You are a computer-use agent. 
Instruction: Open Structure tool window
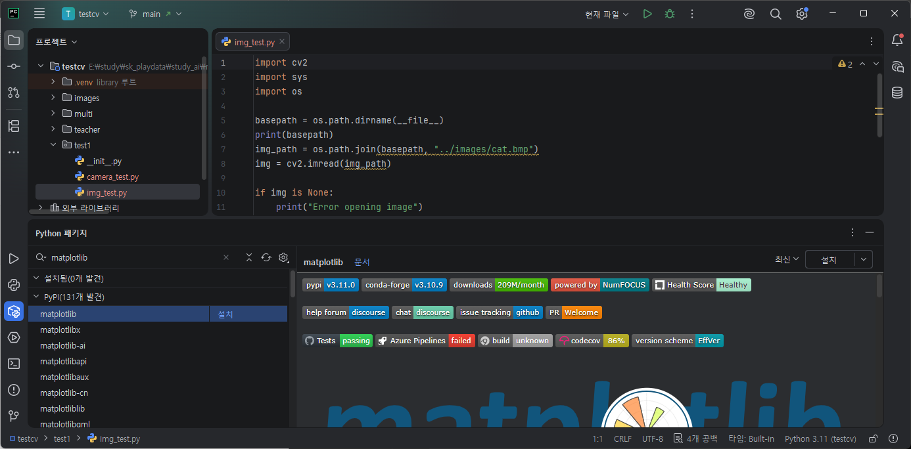tap(13, 126)
